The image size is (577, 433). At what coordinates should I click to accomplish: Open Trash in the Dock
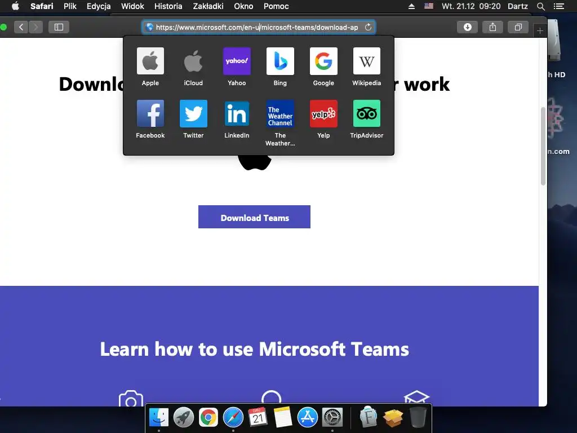(418, 417)
